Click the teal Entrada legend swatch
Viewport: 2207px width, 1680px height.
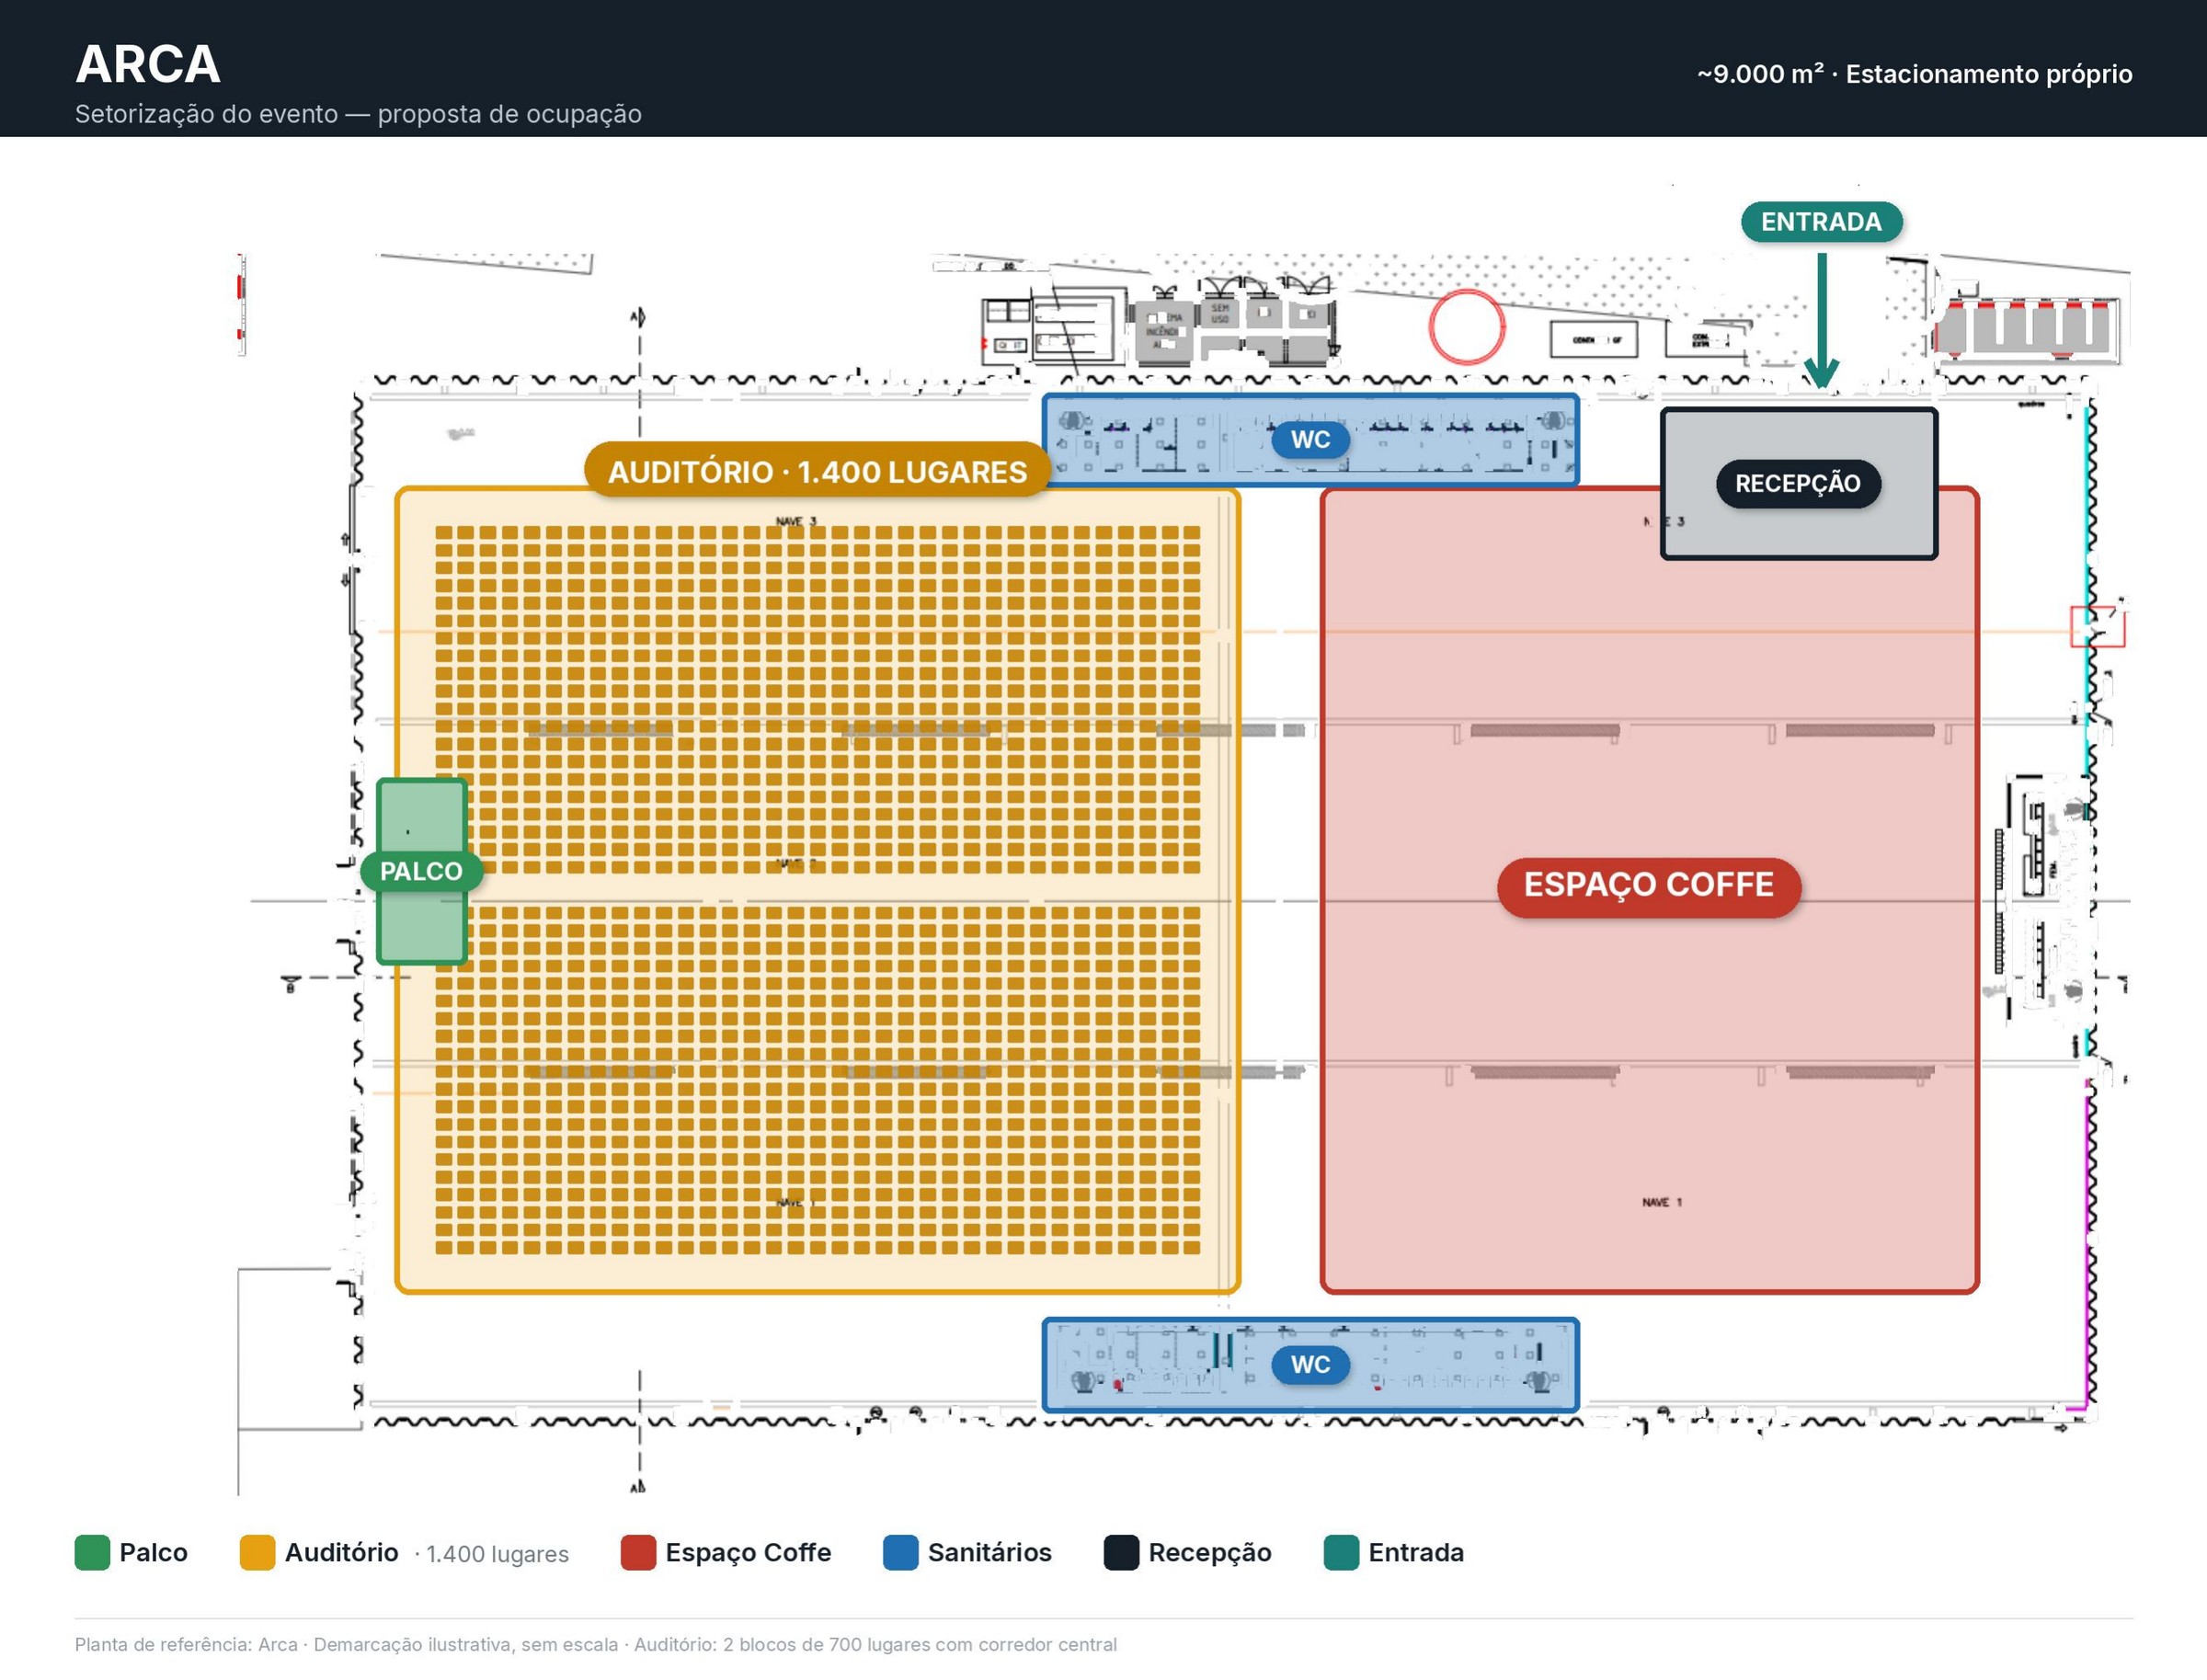1341,1553
